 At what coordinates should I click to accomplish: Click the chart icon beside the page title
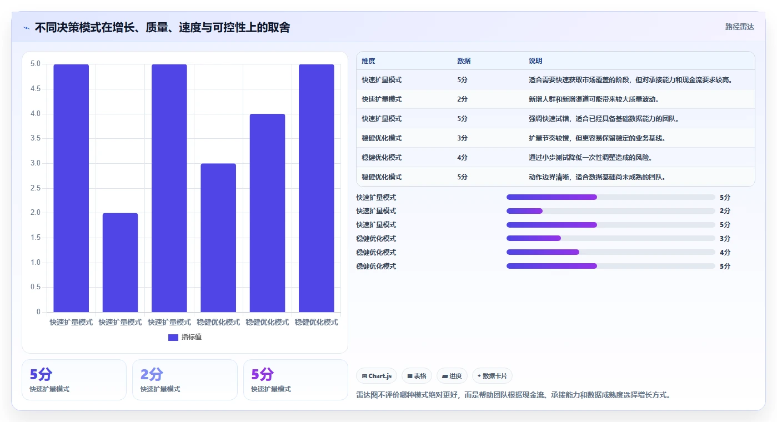tap(26, 28)
